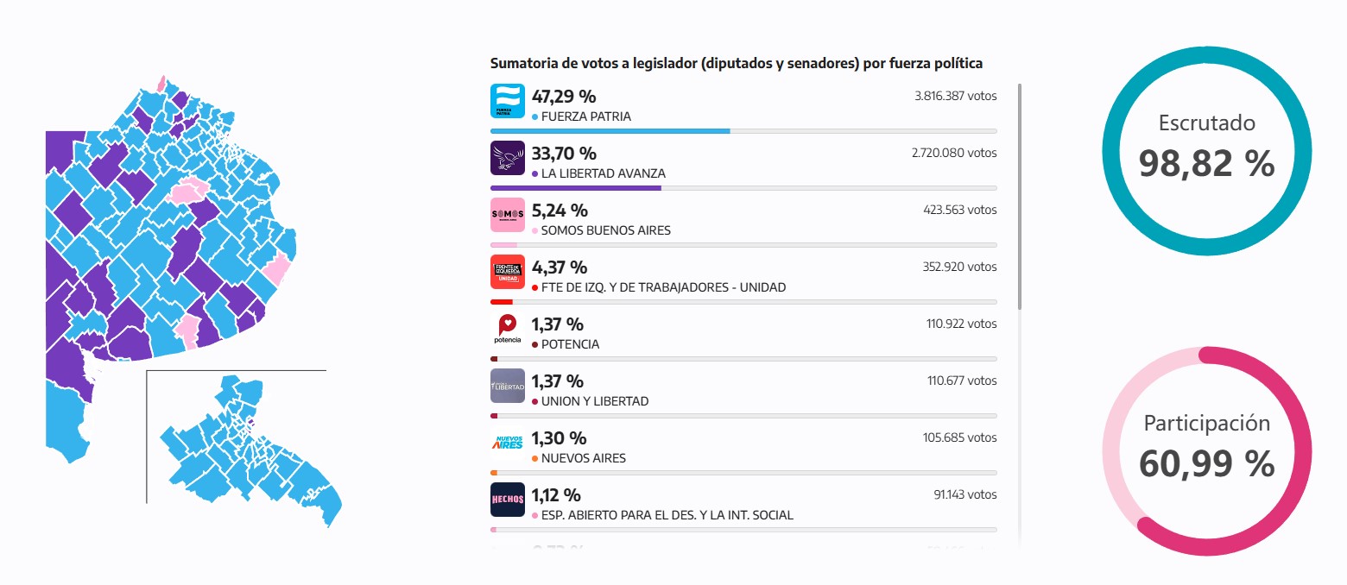Image resolution: width=1347 pixels, height=585 pixels.
Task: Click Frente de Izquierda Unidad logo
Action: 507,272
